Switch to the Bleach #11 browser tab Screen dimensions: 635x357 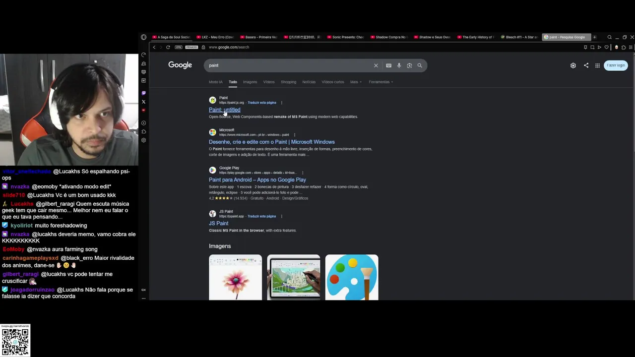519,37
